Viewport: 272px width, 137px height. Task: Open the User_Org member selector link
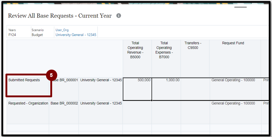[x=62, y=30]
